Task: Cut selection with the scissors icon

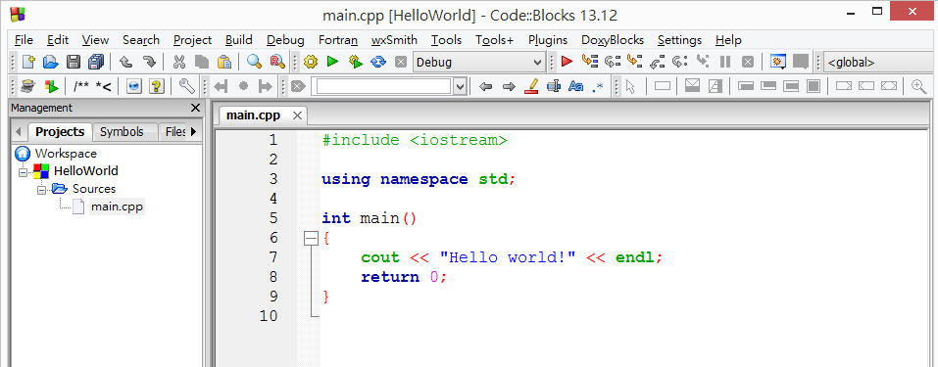Action: click(178, 62)
